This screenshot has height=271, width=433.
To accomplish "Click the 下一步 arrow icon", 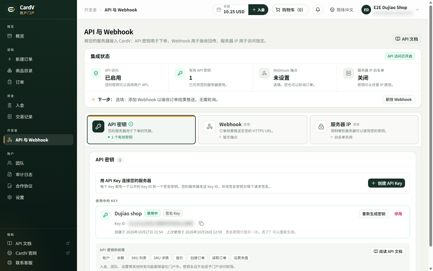I will coord(93,99).
